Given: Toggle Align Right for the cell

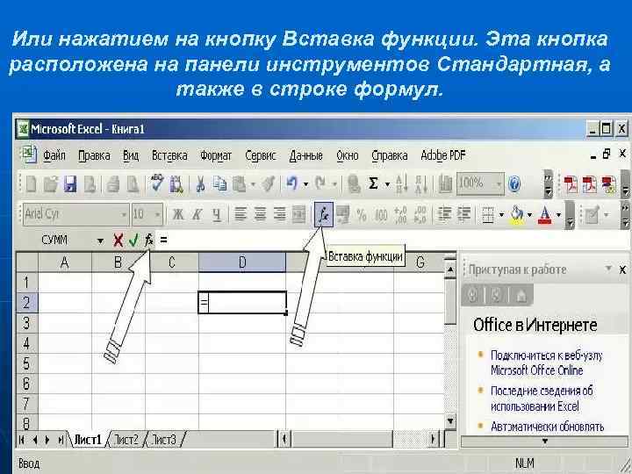Looking at the screenshot, I should coord(280,214).
